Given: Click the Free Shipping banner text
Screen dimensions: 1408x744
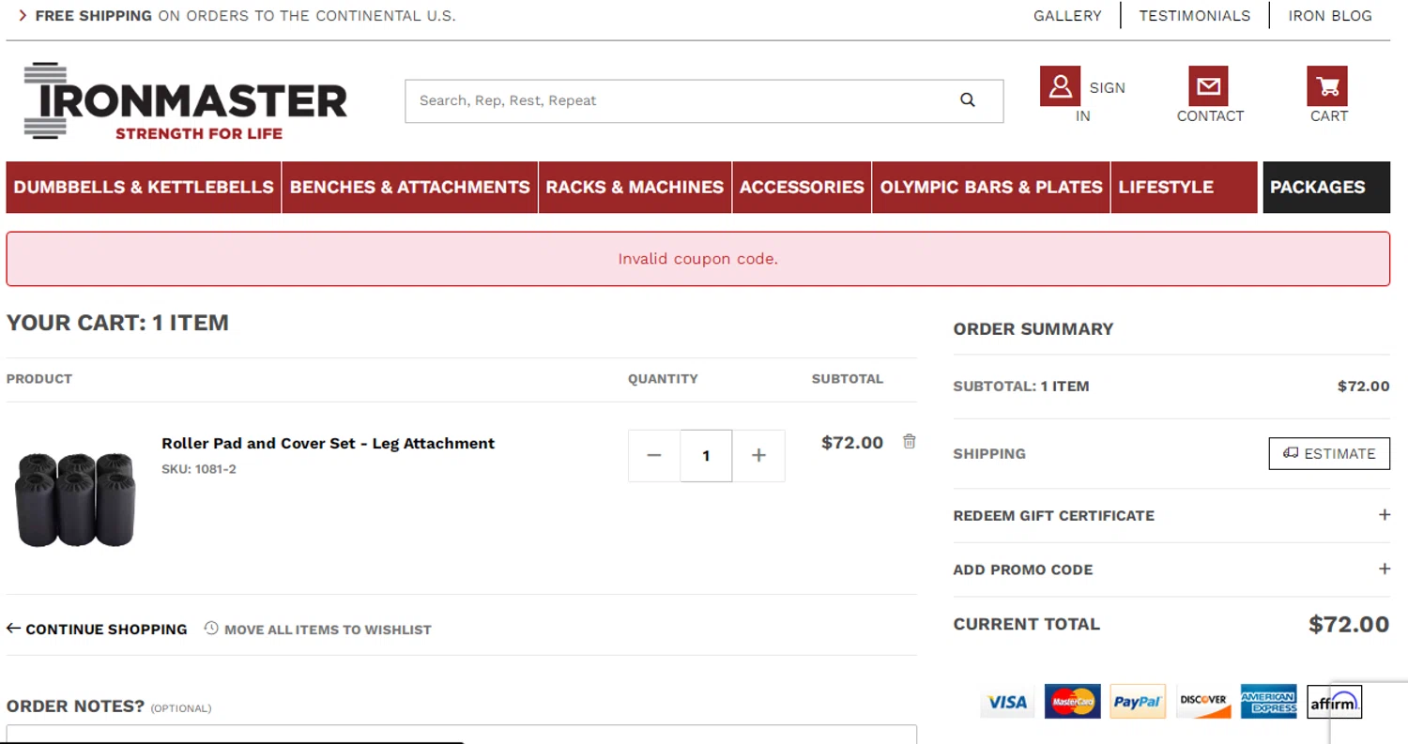Looking at the screenshot, I should point(245,16).
